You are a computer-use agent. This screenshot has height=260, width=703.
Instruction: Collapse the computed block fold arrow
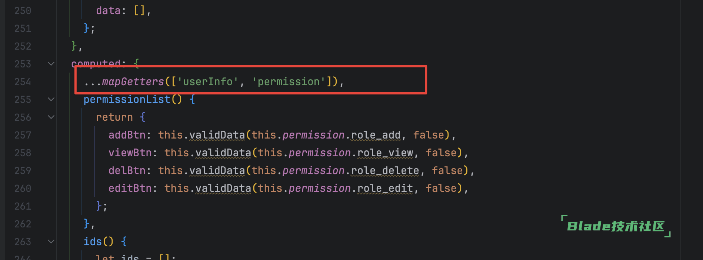tap(51, 64)
